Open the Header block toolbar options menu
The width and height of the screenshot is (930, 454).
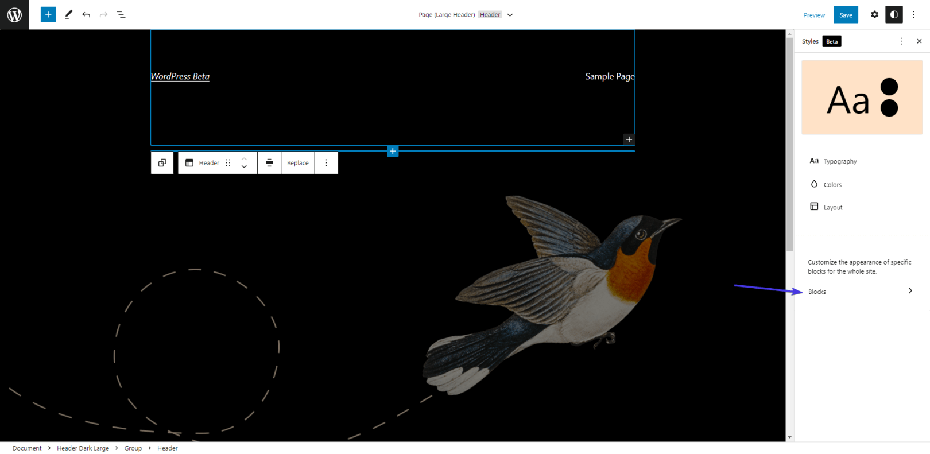pos(327,163)
